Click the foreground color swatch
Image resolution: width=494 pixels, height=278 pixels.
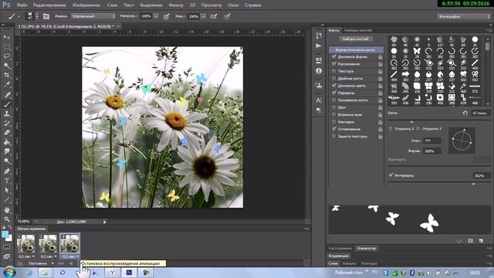5,235
